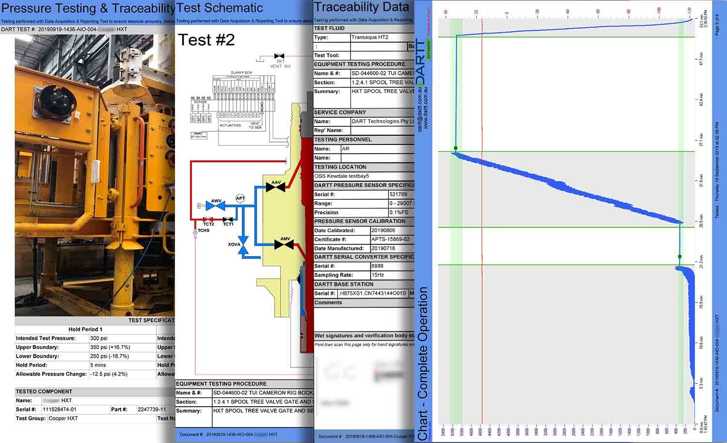Click the 'dartt@dartt.com.au' email on the chart page
The image size is (727, 443).
point(420,110)
